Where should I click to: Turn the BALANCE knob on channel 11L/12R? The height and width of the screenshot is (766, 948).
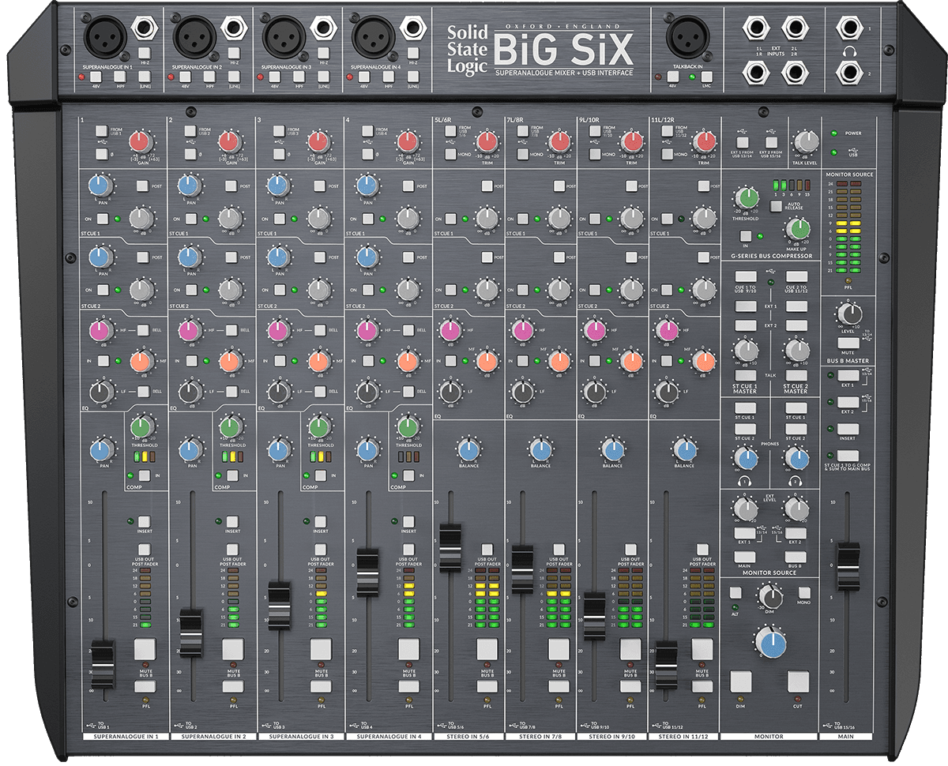click(x=684, y=450)
